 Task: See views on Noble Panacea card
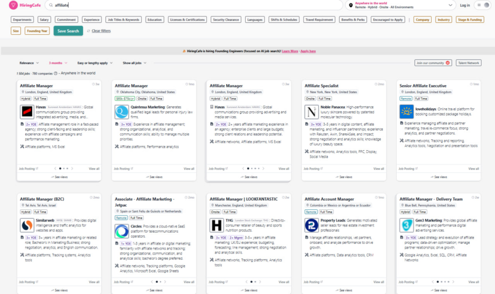click(x=344, y=177)
